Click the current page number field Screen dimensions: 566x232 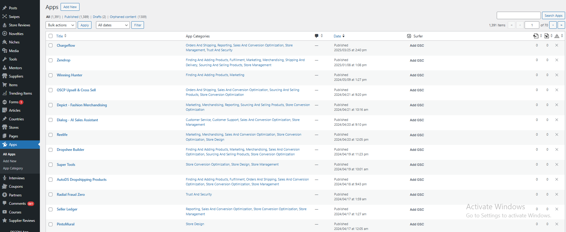[532, 25]
